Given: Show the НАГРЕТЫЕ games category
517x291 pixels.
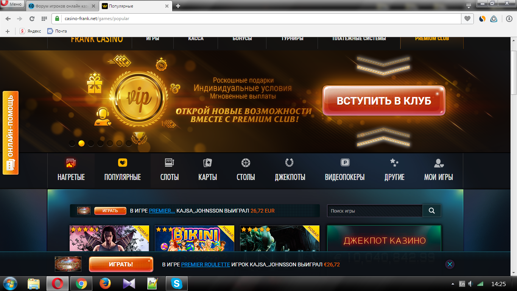Looking at the screenshot, I should pyautogui.click(x=71, y=171).
